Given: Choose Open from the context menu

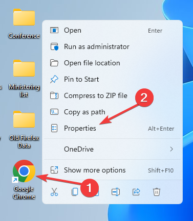Looking at the screenshot, I should pos(112,31).
